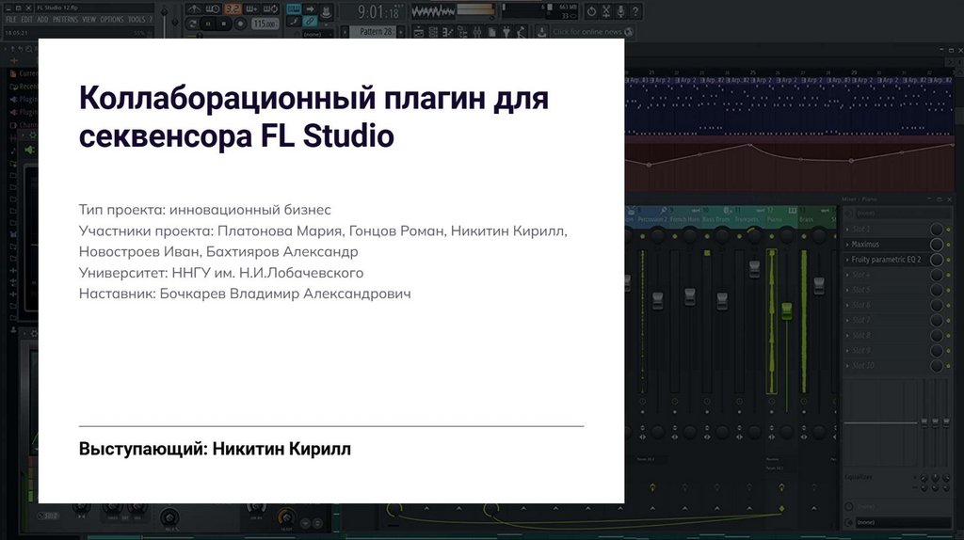Expand the Fruity parametric EQ 2 slot arrow
Screen dimensions: 964x540
pyautogui.click(x=847, y=260)
